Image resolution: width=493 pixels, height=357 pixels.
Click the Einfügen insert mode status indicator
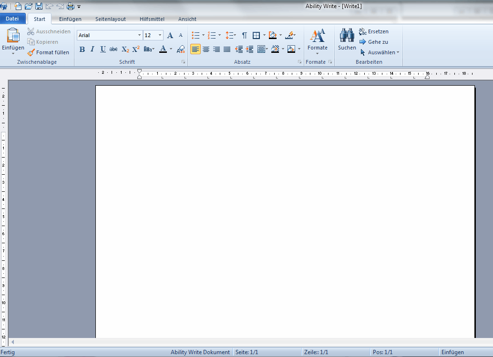tap(452, 352)
